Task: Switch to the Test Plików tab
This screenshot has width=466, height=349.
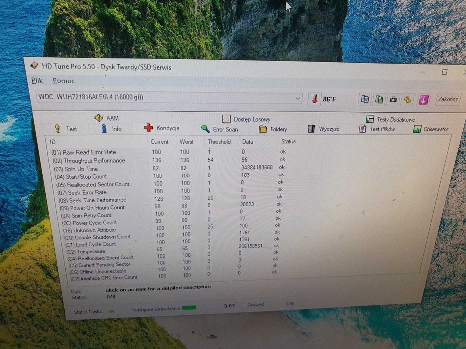Action: 377,129
